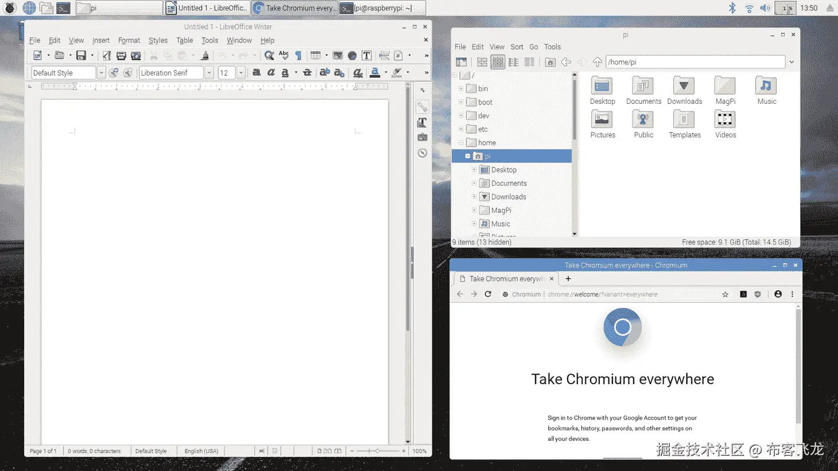Open the Bluetooth menu in the system tray
Image resolution: width=838 pixels, height=471 pixels.
tap(732, 8)
